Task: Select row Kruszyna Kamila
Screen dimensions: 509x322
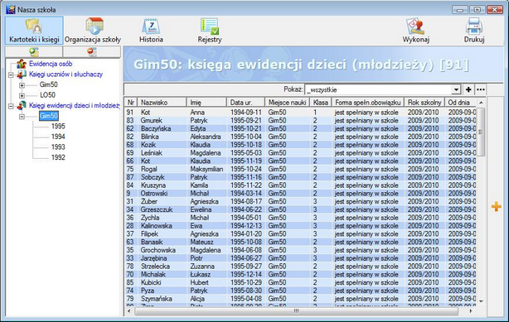Action: pos(301,185)
